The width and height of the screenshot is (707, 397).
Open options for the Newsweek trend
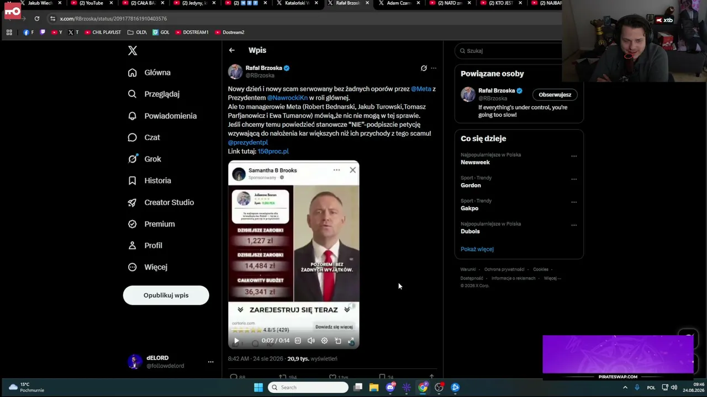(x=574, y=156)
